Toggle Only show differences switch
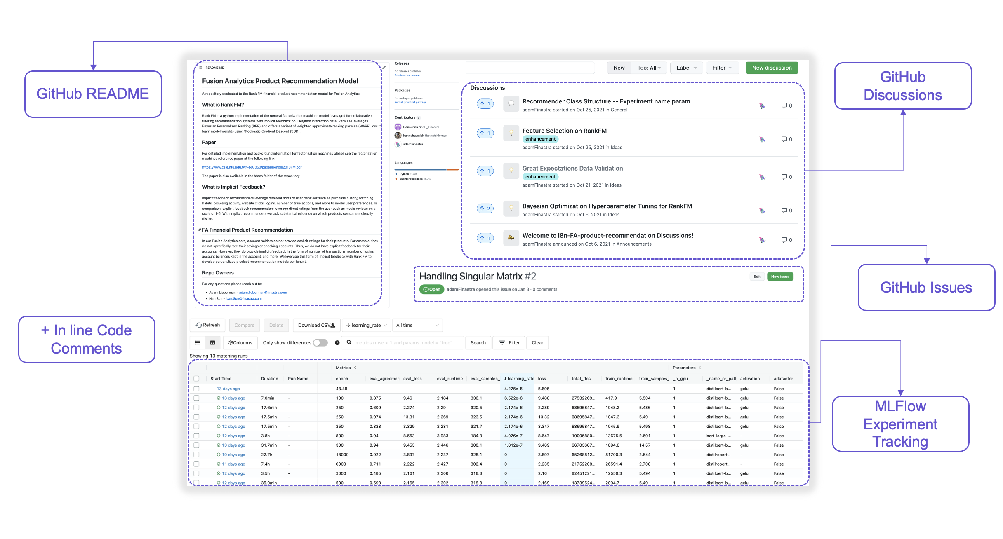The image size is (1003, 539). pos(320,342)
